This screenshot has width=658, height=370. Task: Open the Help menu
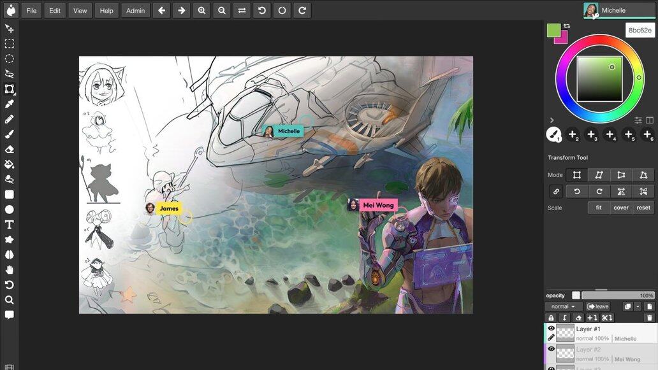point(106,10)
